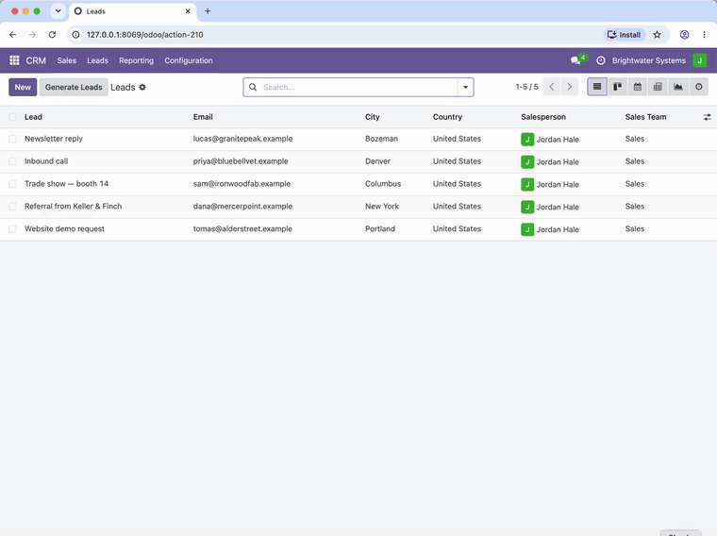This screenshot has height=536, width=717.
Task: Switch to activity view
Action: tap(698, 87)
